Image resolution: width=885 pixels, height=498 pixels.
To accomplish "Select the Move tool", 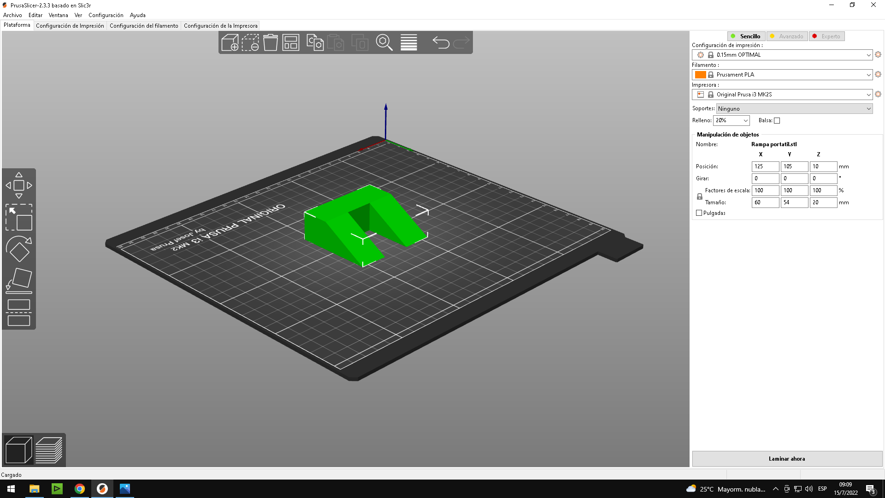I will pos(19,185).
